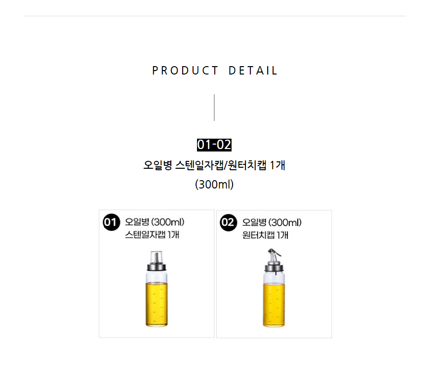Open the one-touch-cap oil bottle image
This screenshot has width=433, height=377.
274,288
